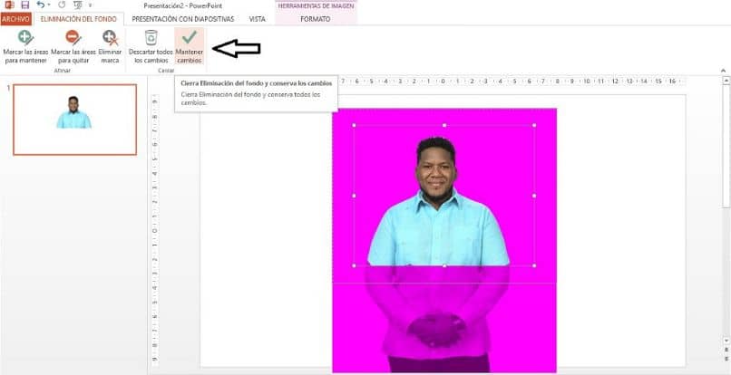Screen dimensions: 731x375
Task: Click bottom-center selection handle of marquee
Action: (444, 265)
